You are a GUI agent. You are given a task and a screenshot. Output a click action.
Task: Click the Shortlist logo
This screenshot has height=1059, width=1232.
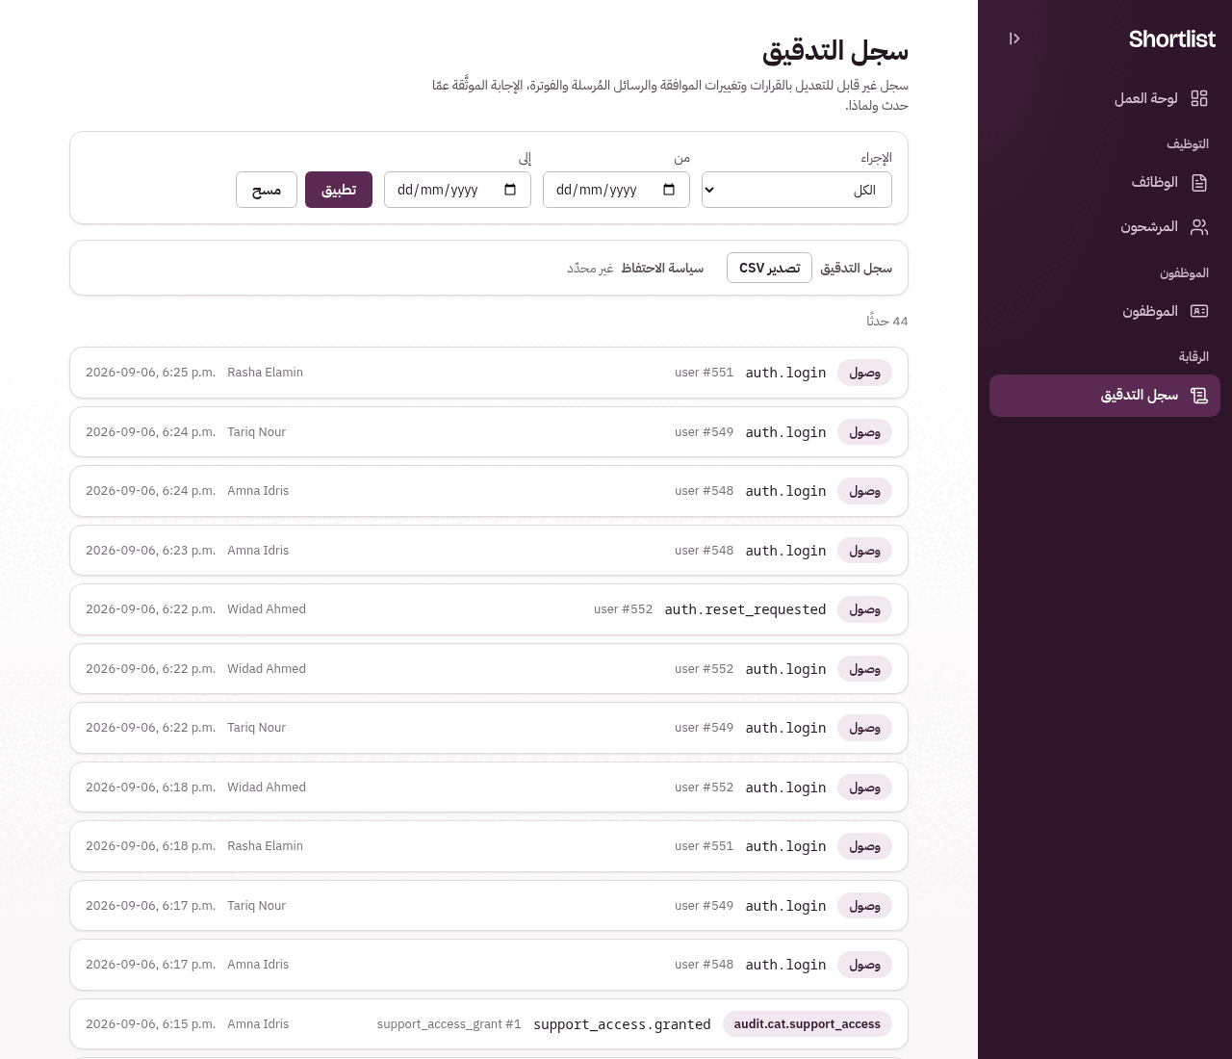(1171, 39)
